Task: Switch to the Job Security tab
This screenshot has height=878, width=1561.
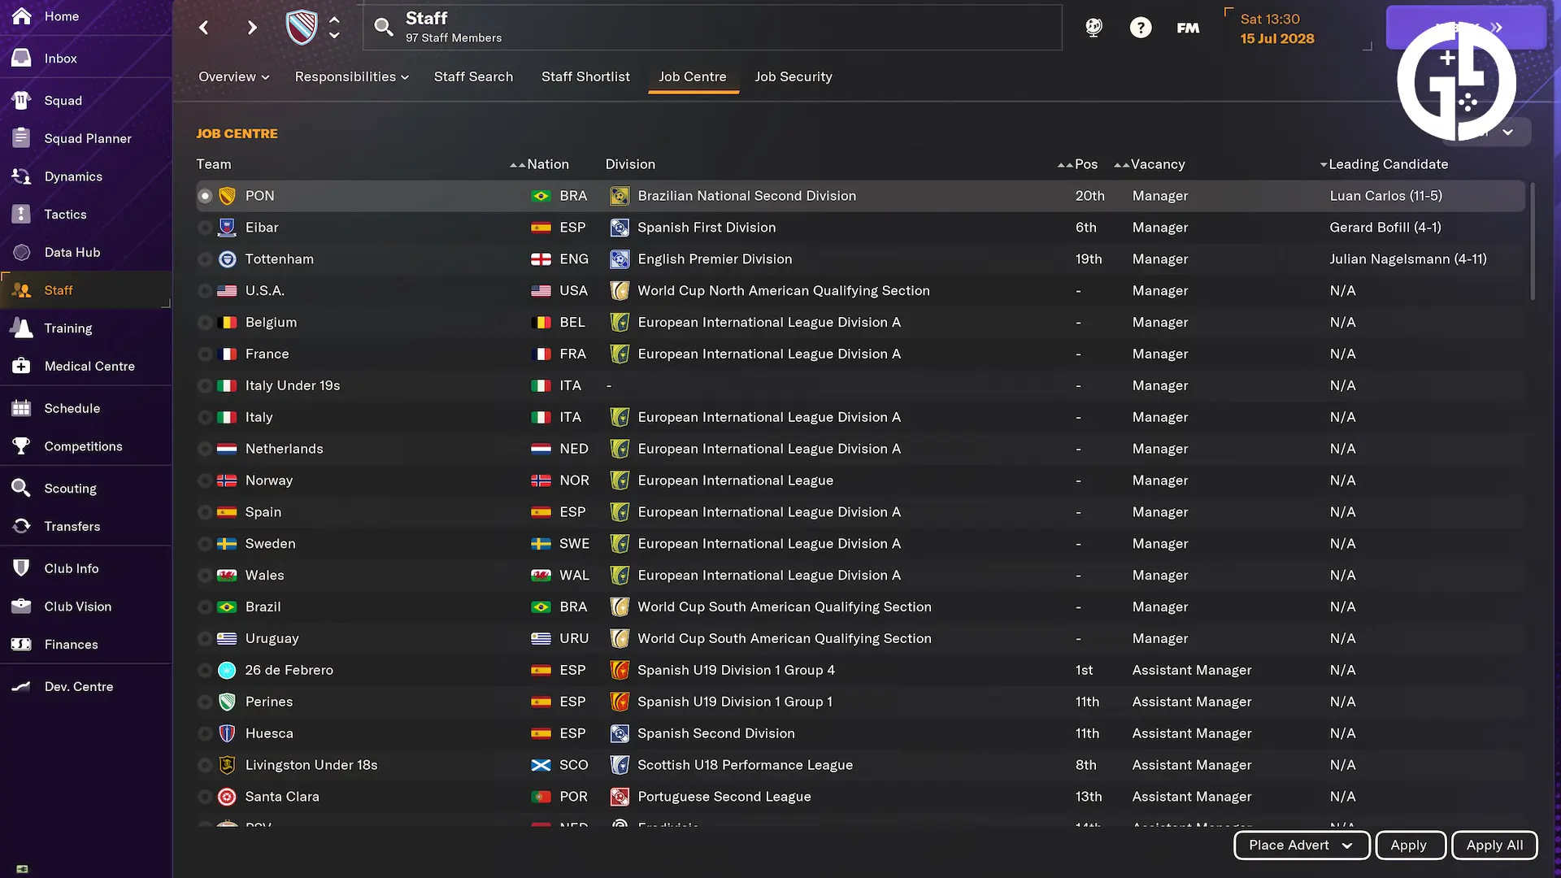Action: [x=793, y=76]
